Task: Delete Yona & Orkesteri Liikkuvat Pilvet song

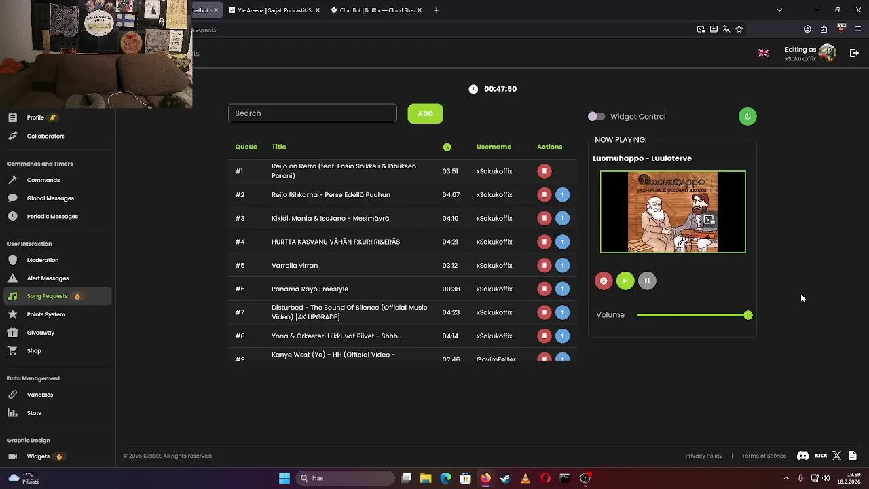Action: tap(544, 336)
